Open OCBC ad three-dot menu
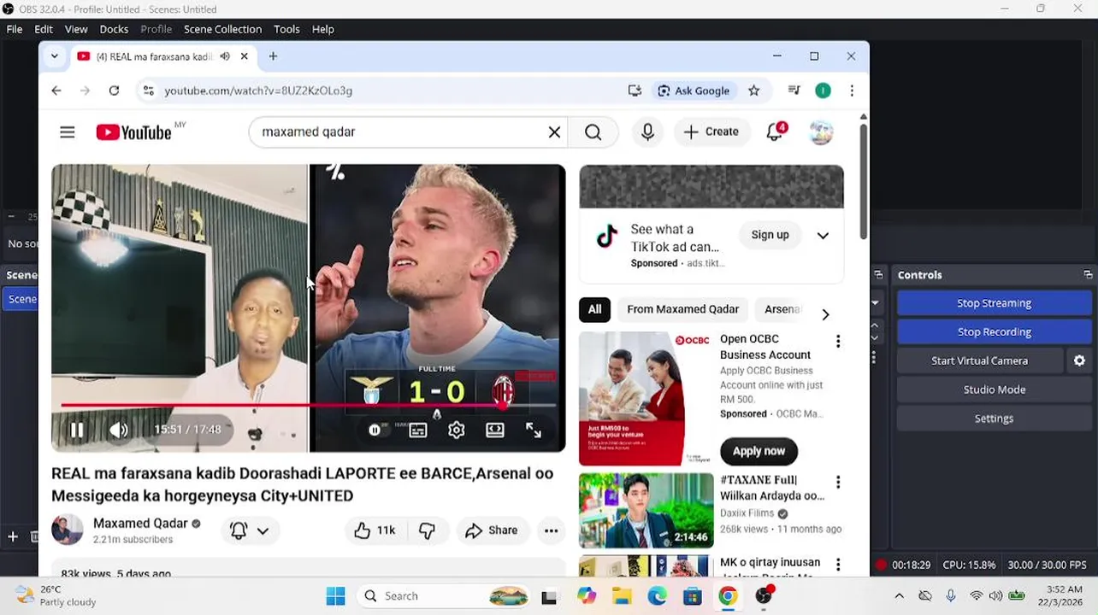This screenshot has width=1098, height=615. coord(838,341)
